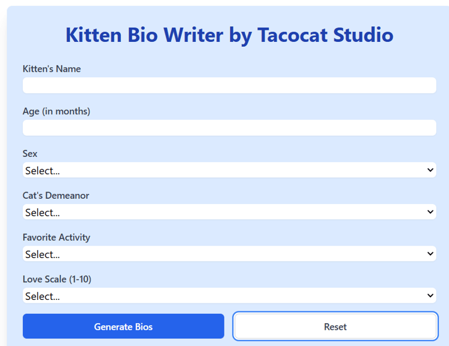Click the chevron arrow on Favorite Activity selector
This screenshot has height=346, width=449.
coord(430,254)
